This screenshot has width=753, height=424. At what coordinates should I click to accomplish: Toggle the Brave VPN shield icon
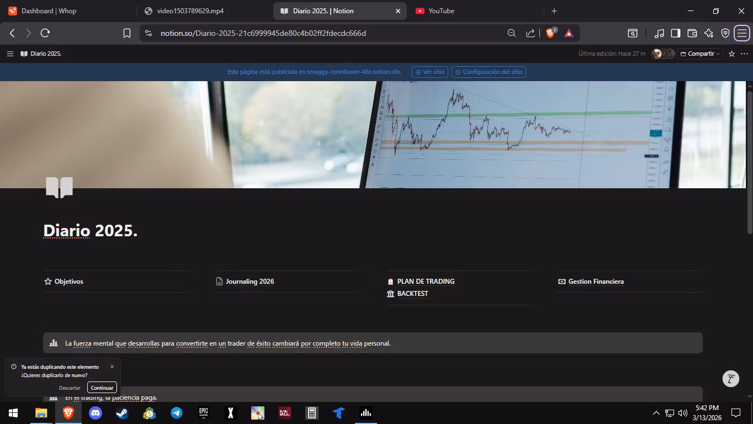click(x=725, y=33)
